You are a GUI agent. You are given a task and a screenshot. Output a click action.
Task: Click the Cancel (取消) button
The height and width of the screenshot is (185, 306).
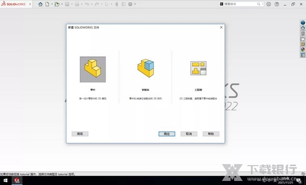point(189,134)
